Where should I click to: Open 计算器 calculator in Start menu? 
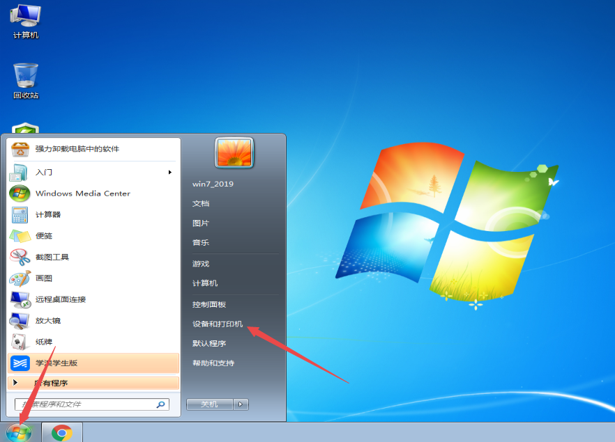click(48, 214)
